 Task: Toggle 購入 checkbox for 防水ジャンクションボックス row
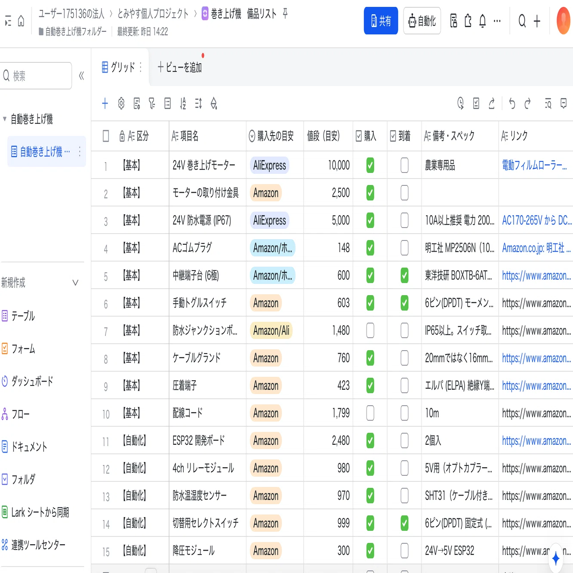[370, 330]
